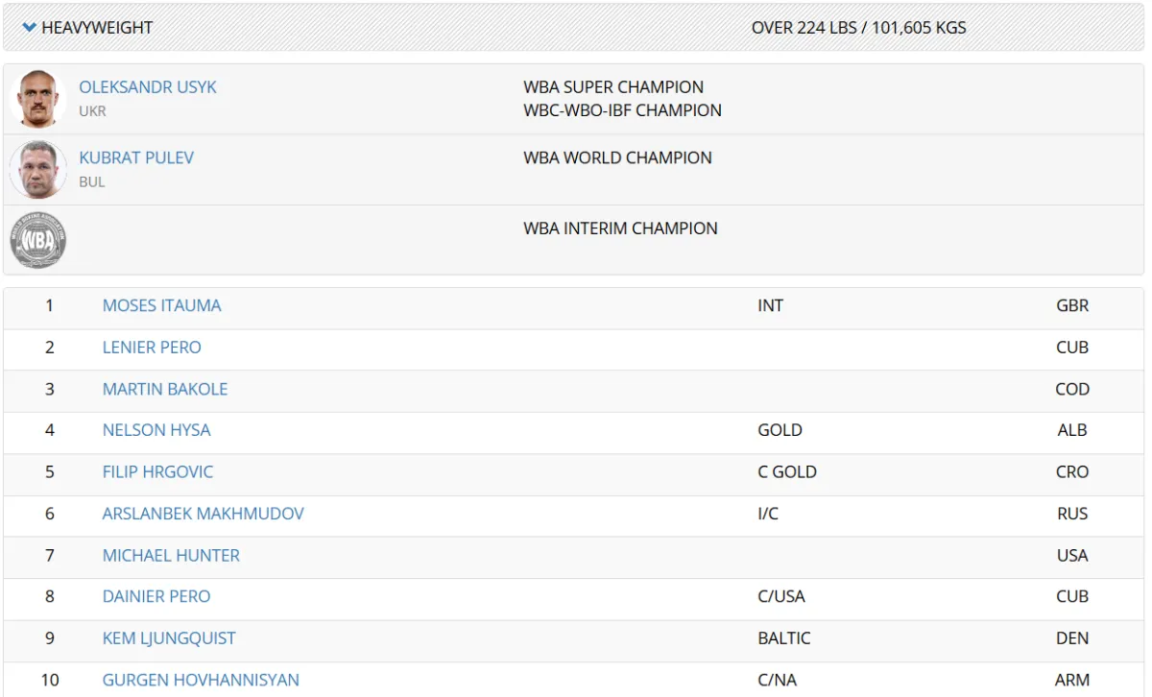
Task: Click Gurgen Hovhannisyan's name link
Action: tap(201, 680)
